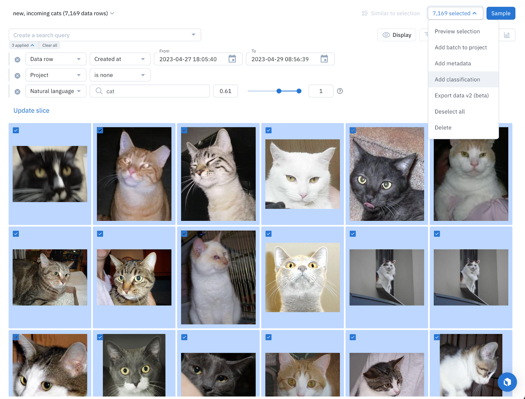Select Add batch to project

tap(460, 47)
